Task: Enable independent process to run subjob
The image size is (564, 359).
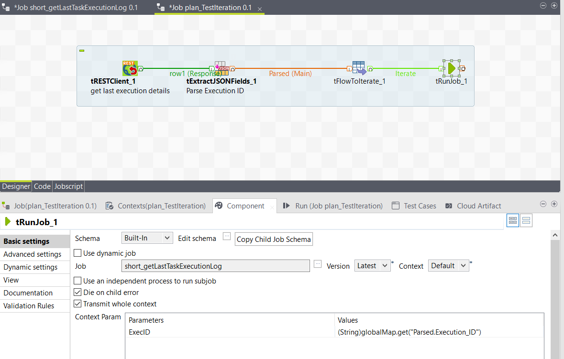Action: pos(77,281)
